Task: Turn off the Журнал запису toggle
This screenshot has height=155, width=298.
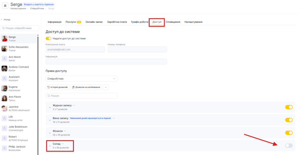Action: click(289, 107)
